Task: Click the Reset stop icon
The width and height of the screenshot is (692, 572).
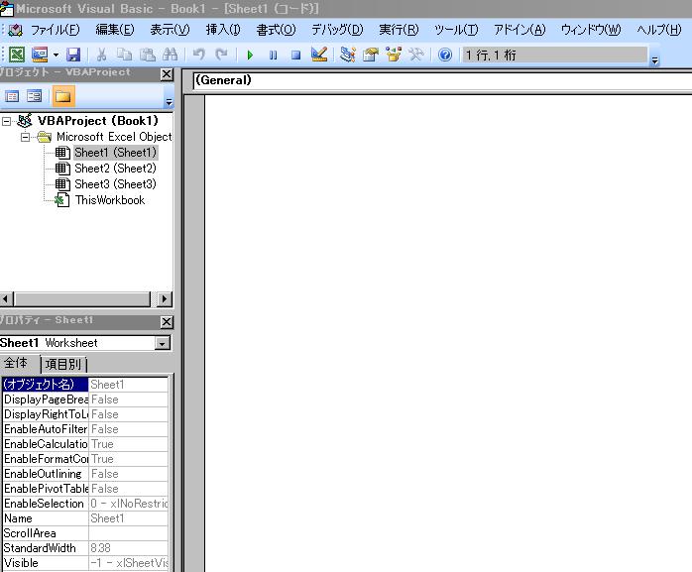Action: pos(295,56)
